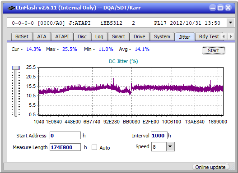
Task: Select the Jitter tab
Action: click(185, 37)
